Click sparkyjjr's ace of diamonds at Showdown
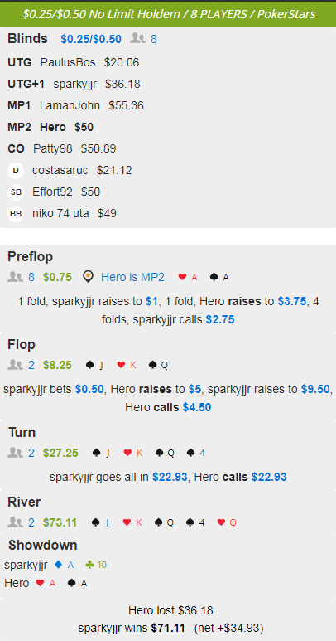This screenshot has width=336, height=641. [64, 565]
